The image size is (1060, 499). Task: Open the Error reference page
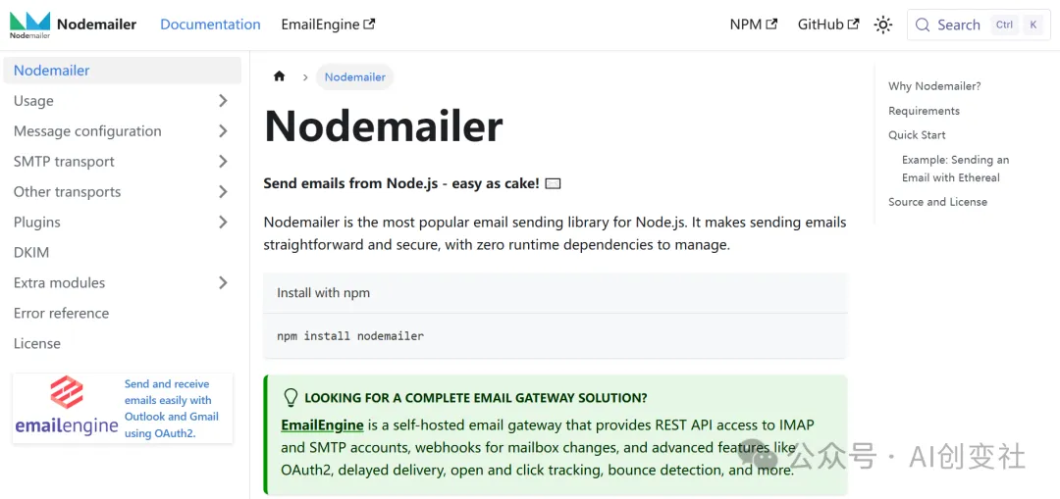[61, 314]
